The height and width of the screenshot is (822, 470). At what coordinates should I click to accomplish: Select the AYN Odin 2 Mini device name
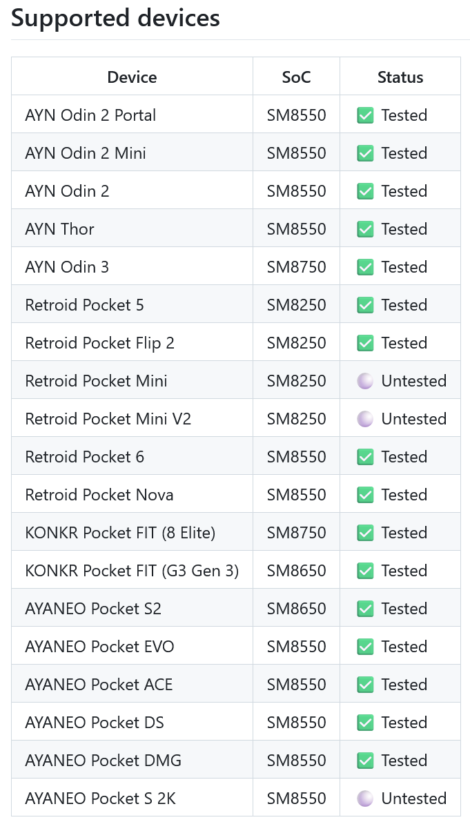point(86,153)
